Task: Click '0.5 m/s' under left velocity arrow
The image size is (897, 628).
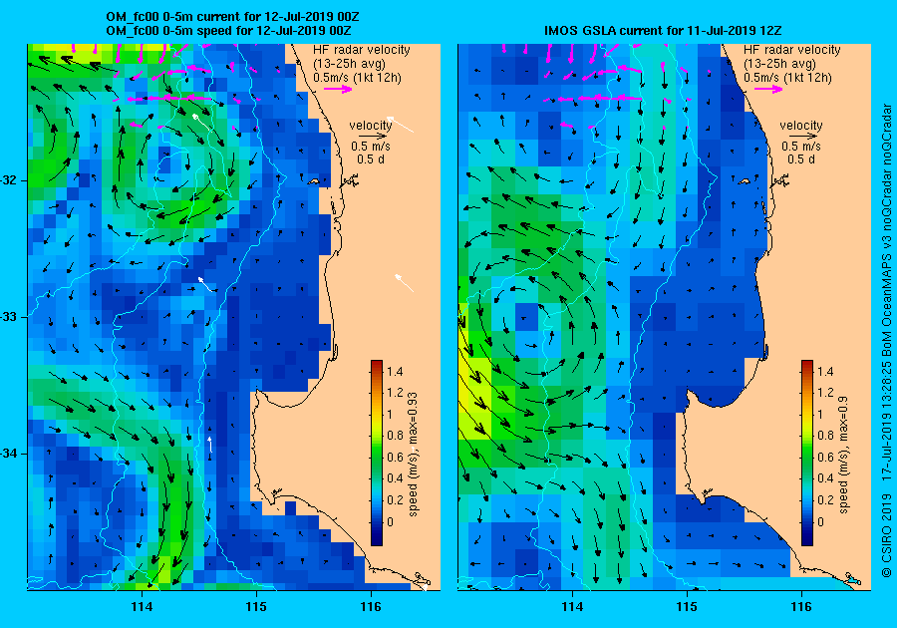Action: [371, 147]
